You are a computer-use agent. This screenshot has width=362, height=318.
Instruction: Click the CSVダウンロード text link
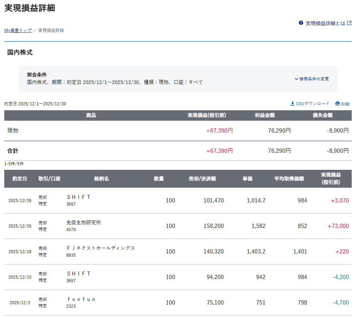pos(312,104)
